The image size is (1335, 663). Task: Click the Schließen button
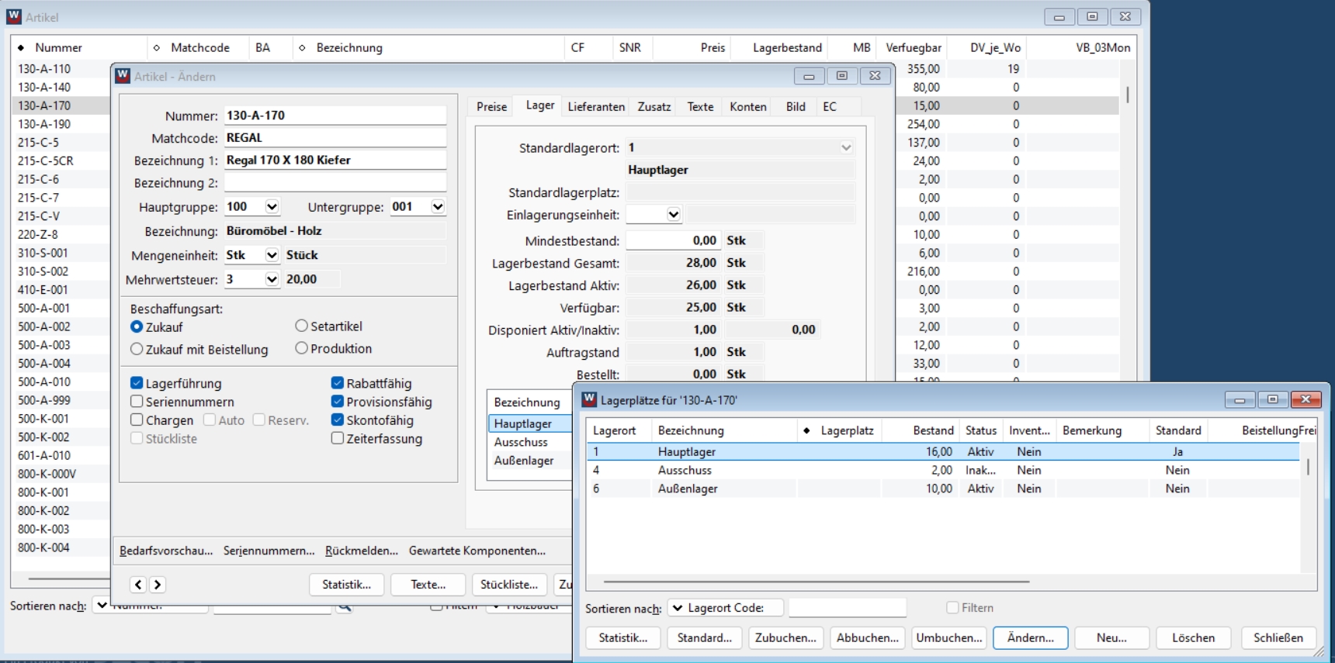click(x=1278, y=638)
